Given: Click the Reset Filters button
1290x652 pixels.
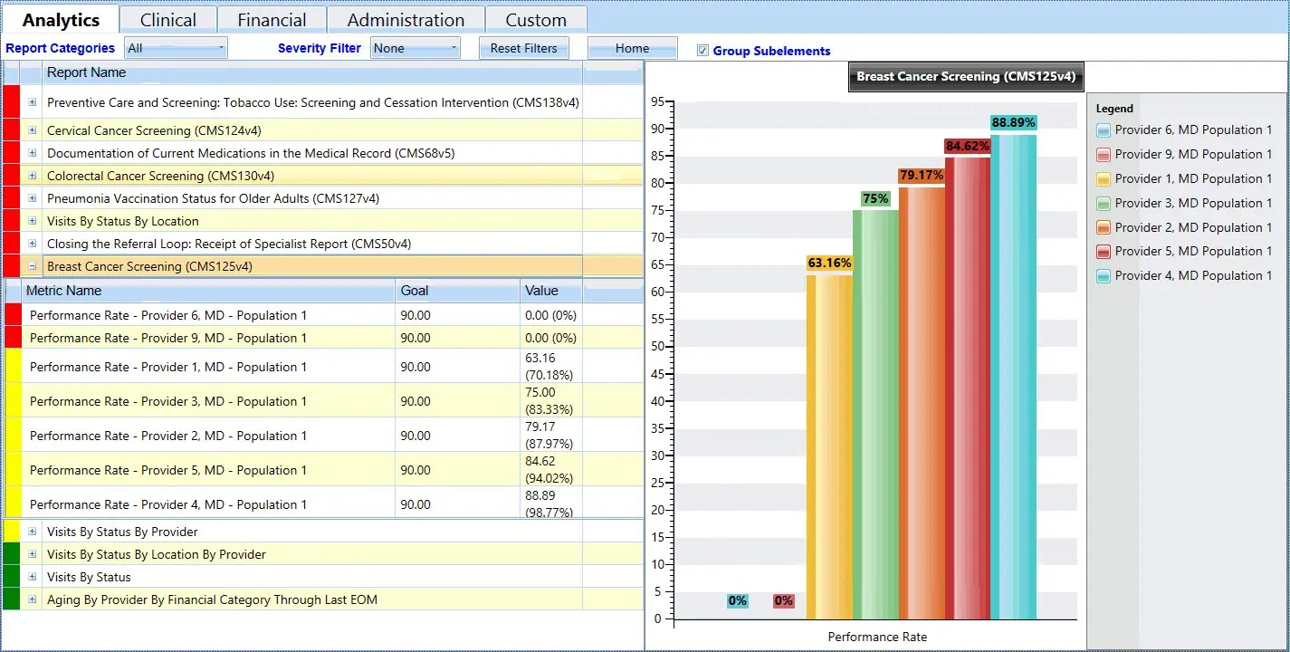Looking at the screenshot, I should [x=523, y=48].
